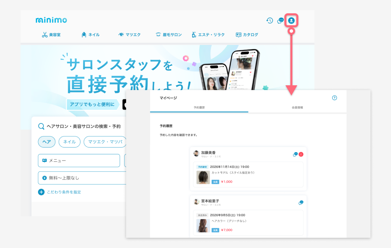Select the マツエク・マツパ category pill
Viewport: 391px width, 248px height.
pyautogui.click(x=105, y=142)
